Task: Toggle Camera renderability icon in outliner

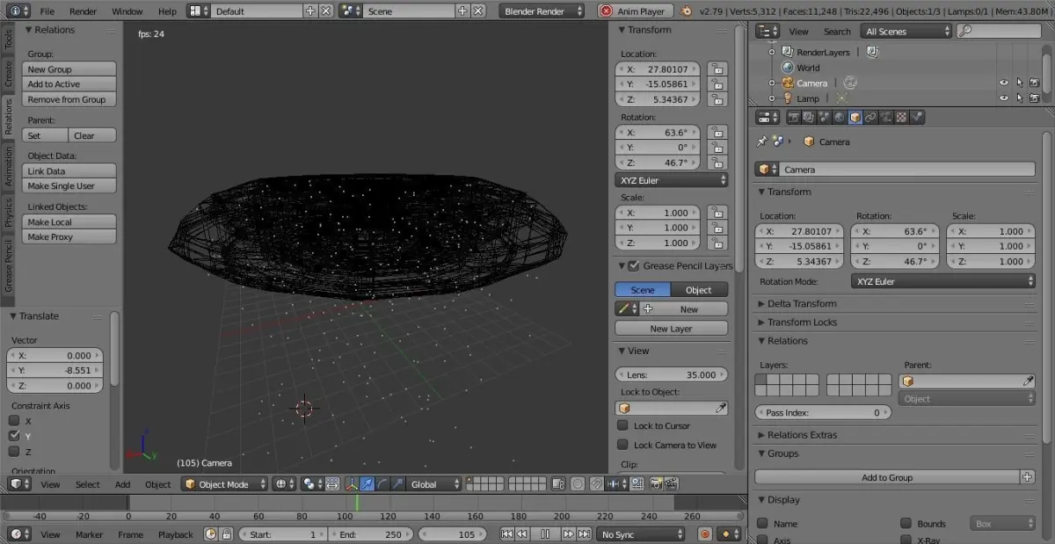Action: tap(1034, 83)
